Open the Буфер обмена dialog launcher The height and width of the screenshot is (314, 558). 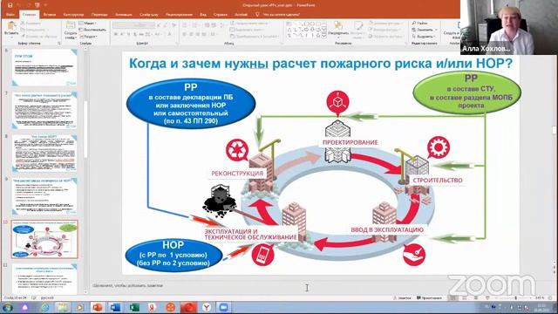pos(59,43)
